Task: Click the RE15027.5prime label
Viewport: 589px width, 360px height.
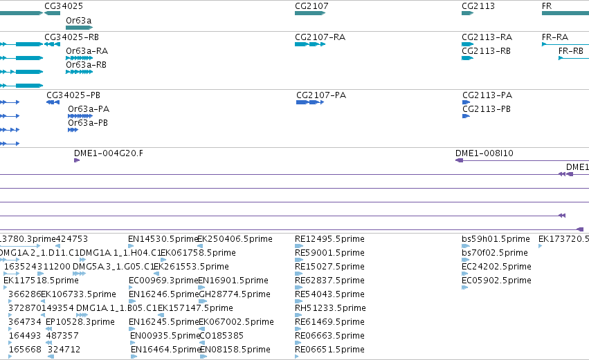Action: click(329, 267)
